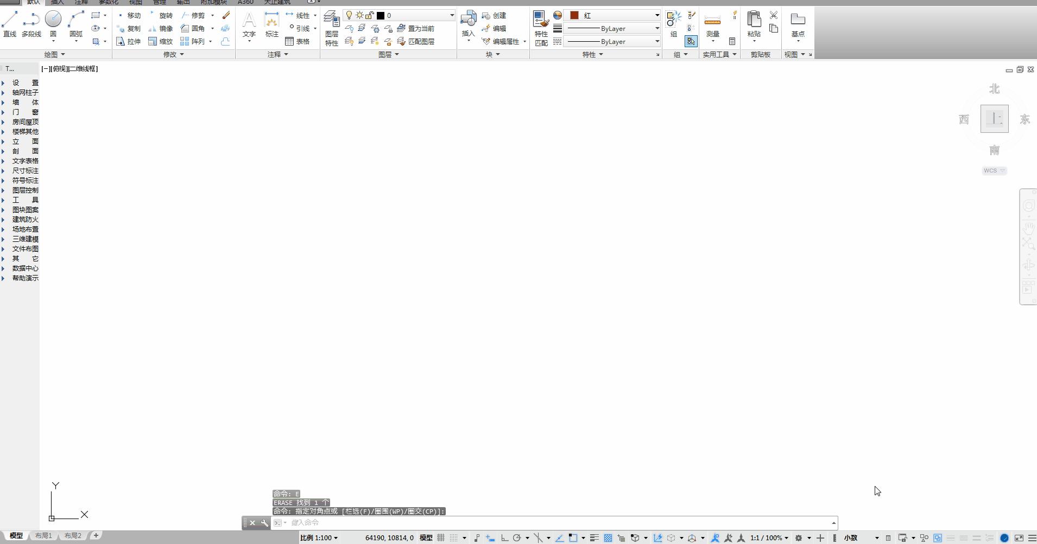The image size is (1037, 544).
Task: Open the 小数 units dropdown
Action: tap(861, 538)
